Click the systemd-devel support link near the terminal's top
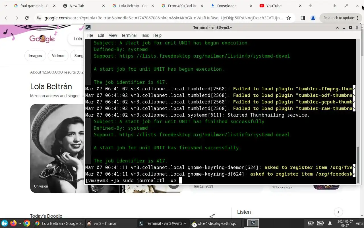The image size is (364, 228). (204, 56)
